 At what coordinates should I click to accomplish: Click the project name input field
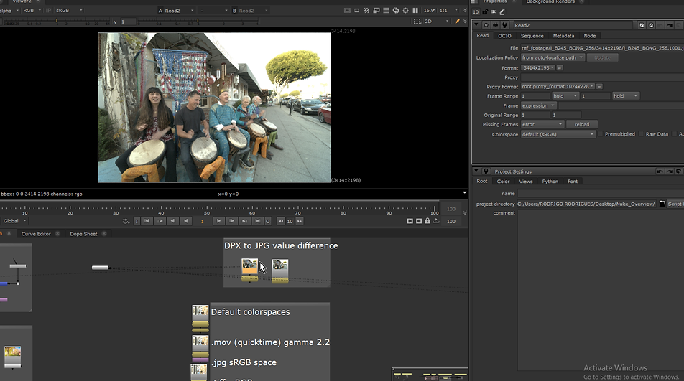tap(601, 193)
